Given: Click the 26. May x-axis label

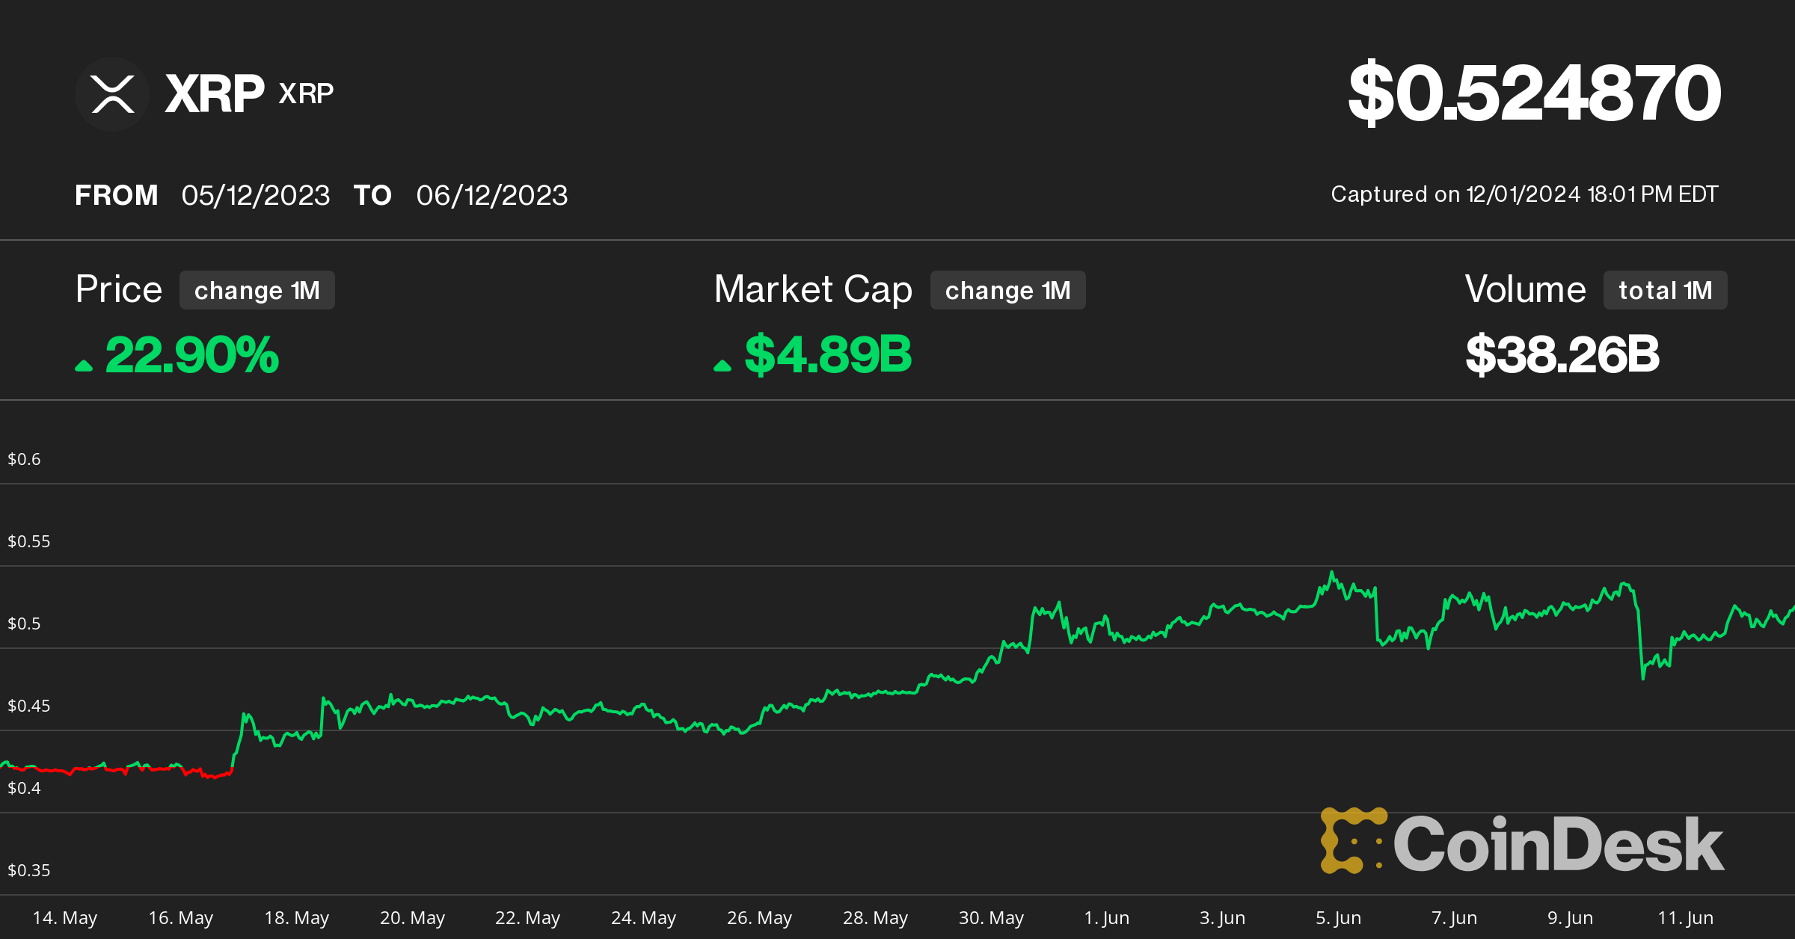Looking at the screenshot, I should (x=760, y=918).
